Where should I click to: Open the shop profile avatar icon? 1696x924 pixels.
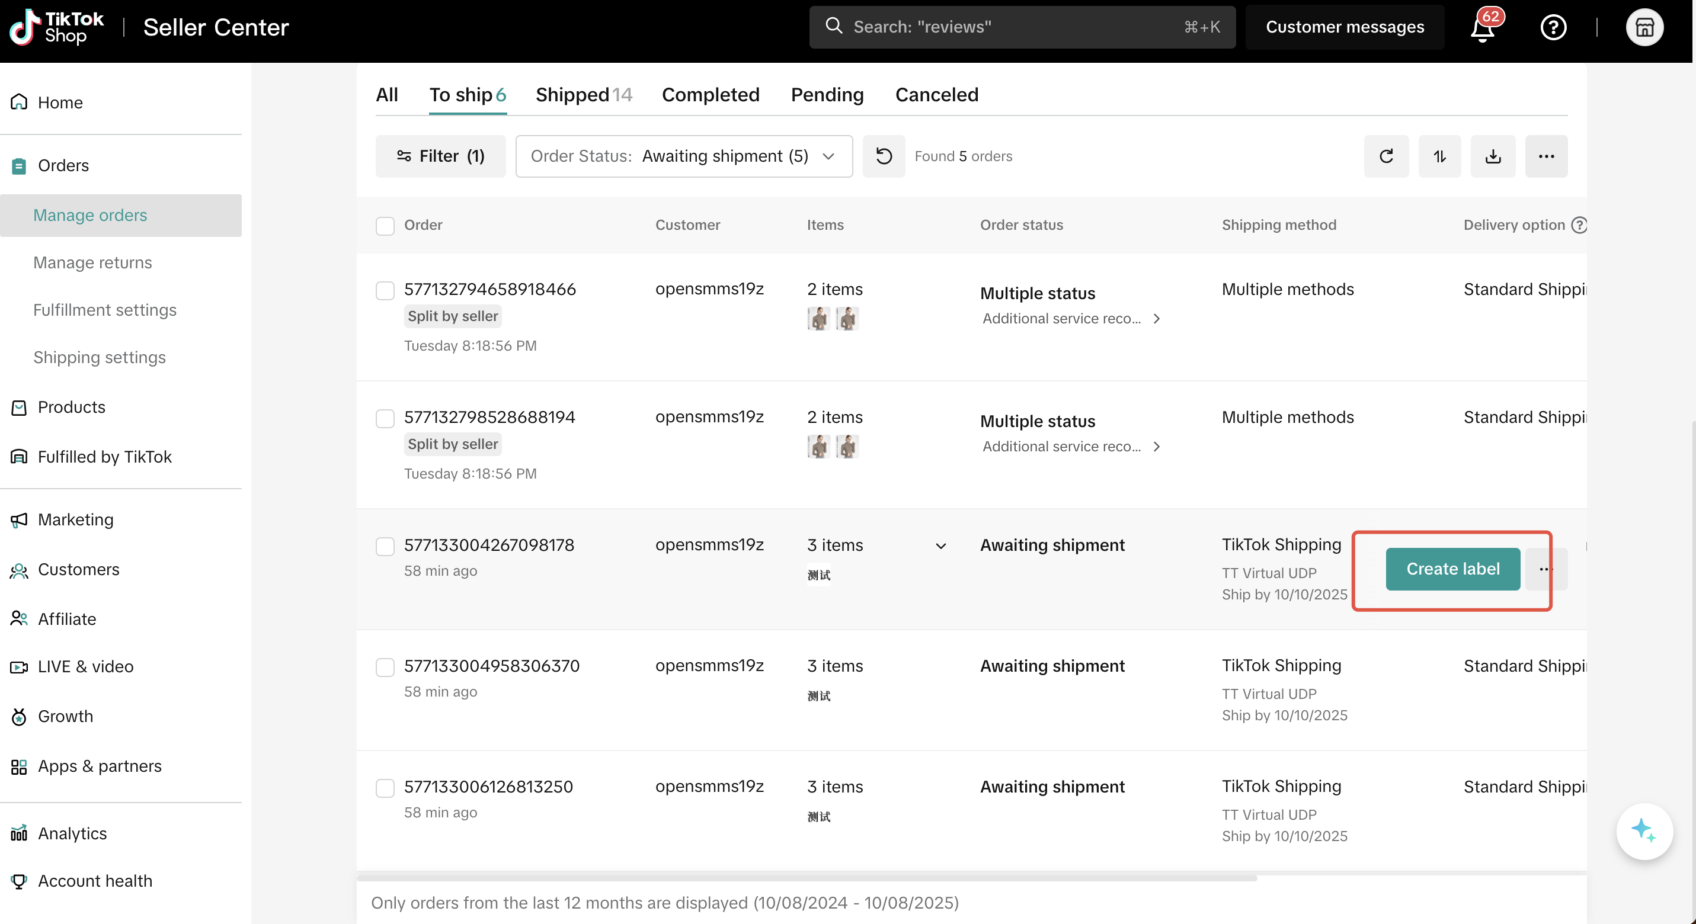click(x=1644, y=27)
